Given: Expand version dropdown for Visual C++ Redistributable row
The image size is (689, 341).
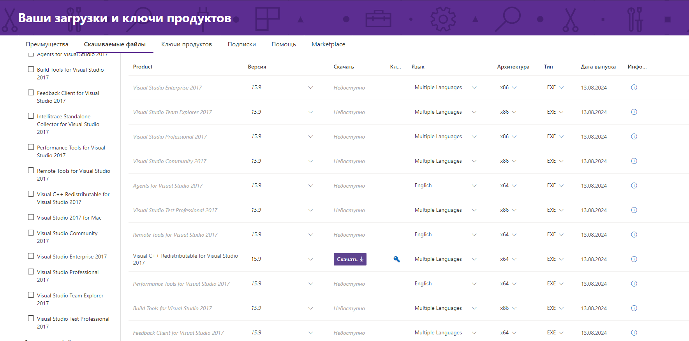Looking at the screenshot, I should coord(310,259).
